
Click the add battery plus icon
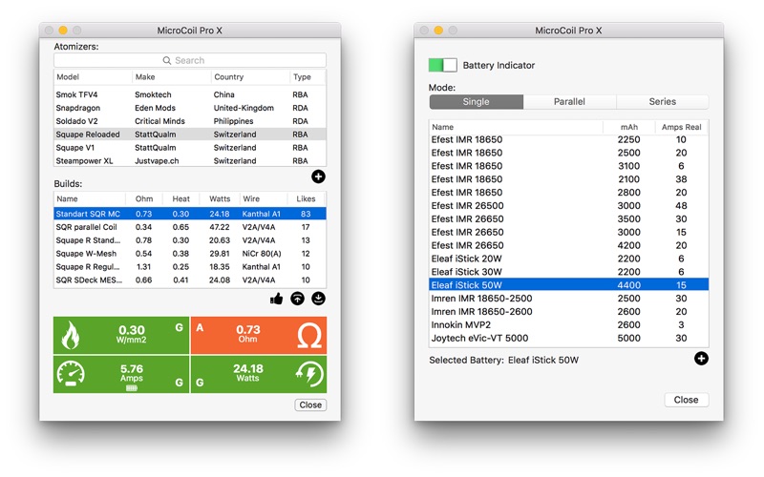(x=701, y=359)
